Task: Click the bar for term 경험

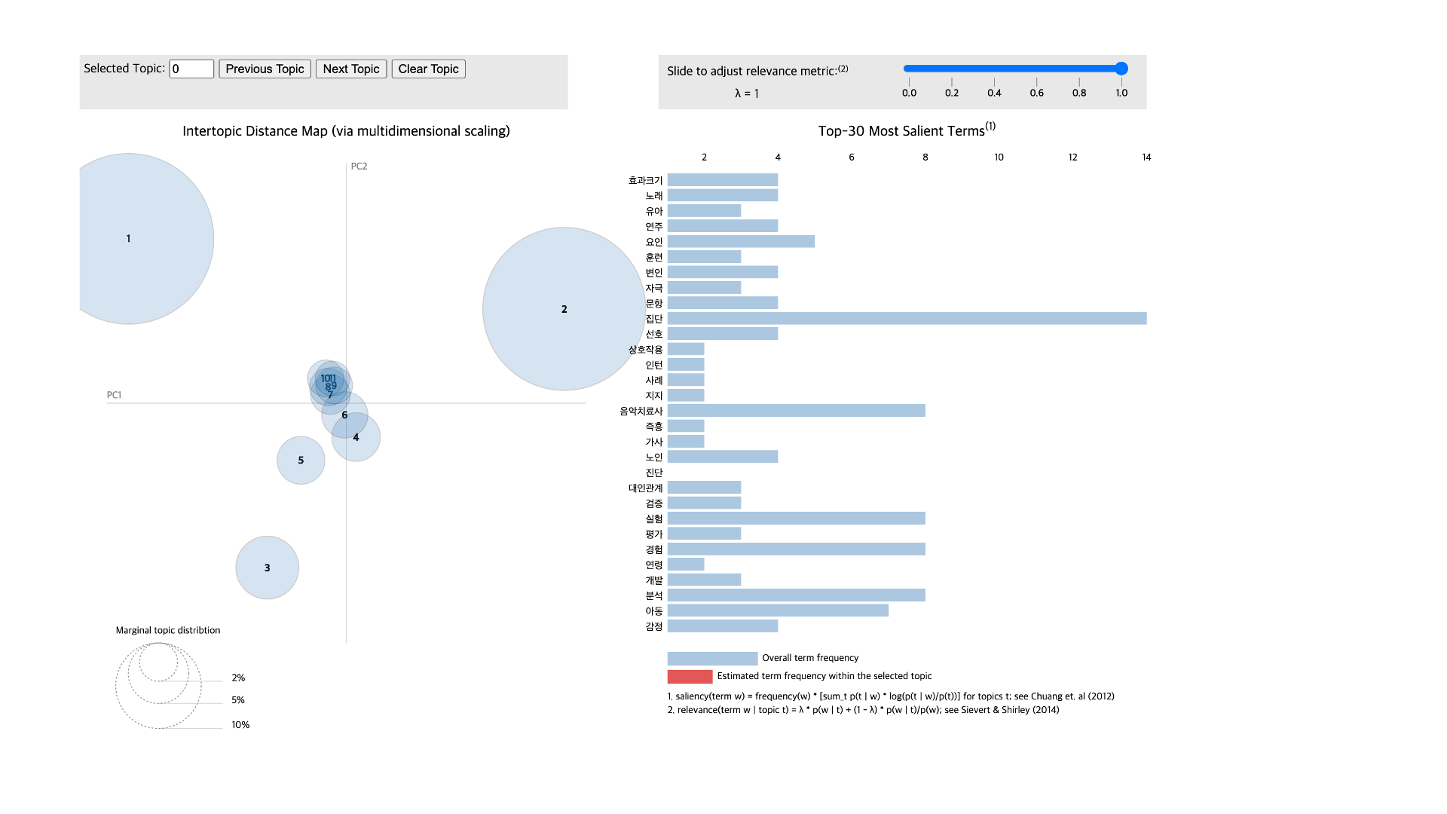Action: (x=796, y=549)
